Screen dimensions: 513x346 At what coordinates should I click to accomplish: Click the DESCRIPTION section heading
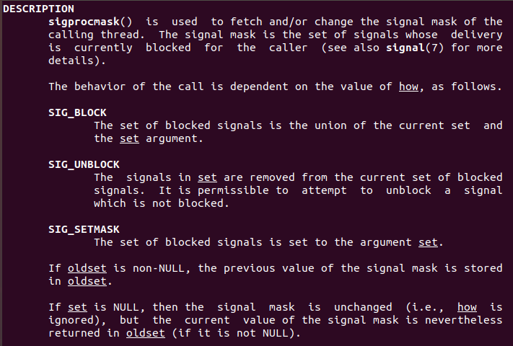[x=38, y=9]
